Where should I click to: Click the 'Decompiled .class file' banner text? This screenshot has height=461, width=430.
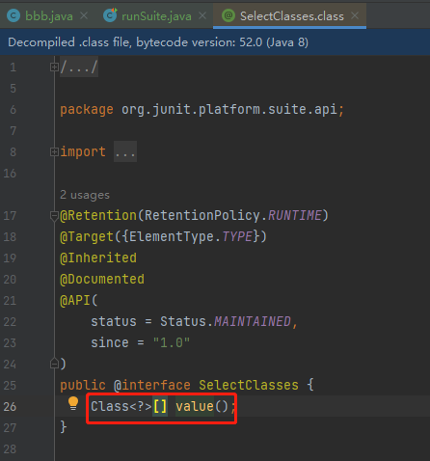[x=158, y=42]
